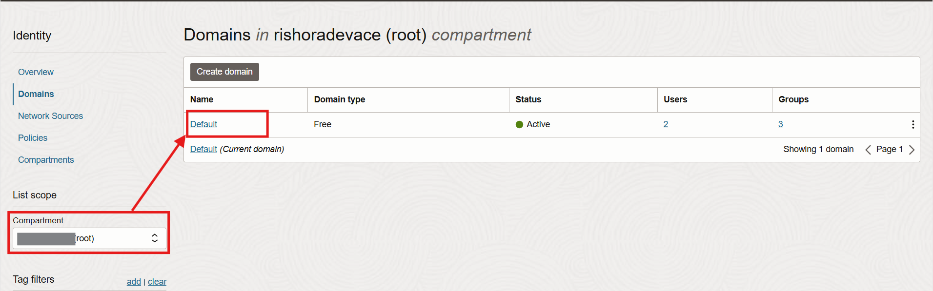Select Domains in the Identity sidebar
Screen dimensions: 933x291
coord(36,94)
